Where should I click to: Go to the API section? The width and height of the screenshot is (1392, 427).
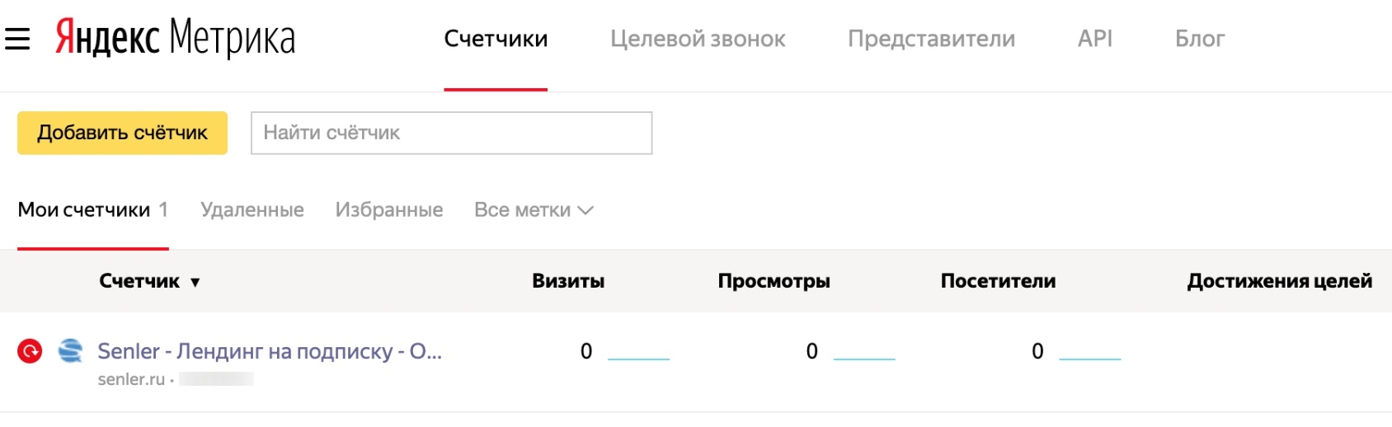[1094, 39]
